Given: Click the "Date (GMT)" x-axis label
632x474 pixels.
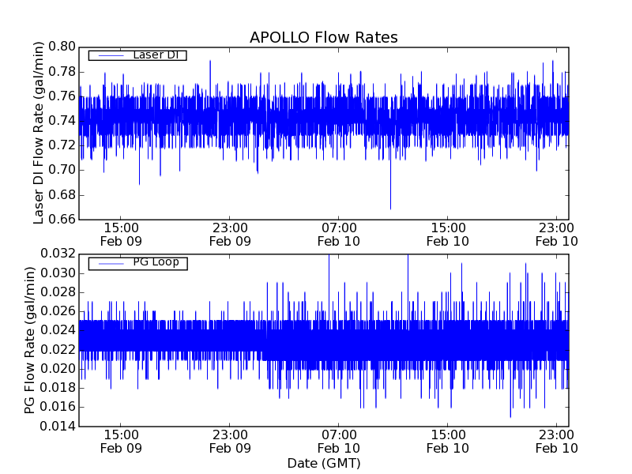Looking at the screenshot, I should pos(324,463).
